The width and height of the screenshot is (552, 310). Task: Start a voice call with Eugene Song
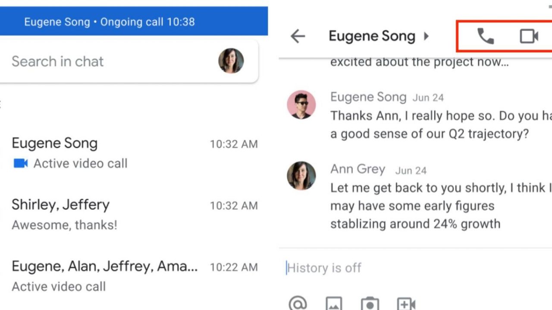click(x=486, y=37)
